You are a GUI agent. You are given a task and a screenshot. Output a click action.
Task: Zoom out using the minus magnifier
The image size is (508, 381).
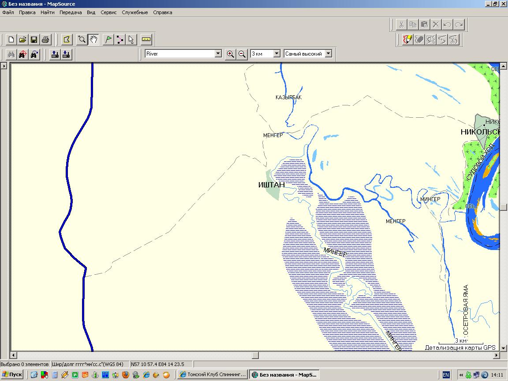tap(242, 54)
